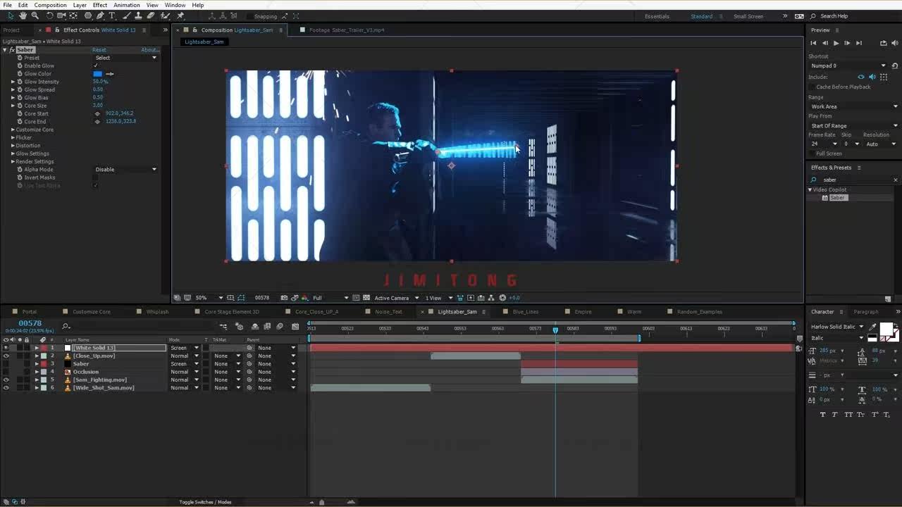Open the channel and color management icon

point(305,298)
